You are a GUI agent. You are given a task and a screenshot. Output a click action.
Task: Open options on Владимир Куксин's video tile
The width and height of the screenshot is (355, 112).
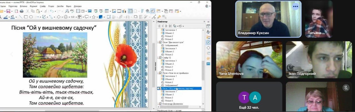pos(295,6)
